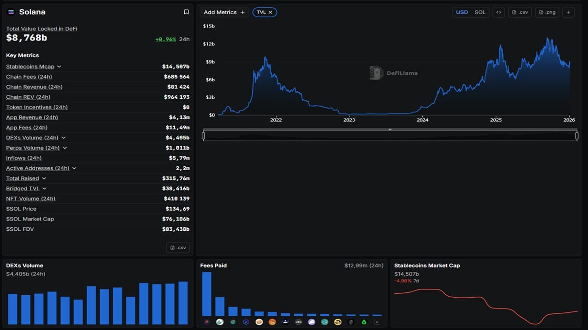Click the App Revenue (24h) label
Viewport: 588px width, 330px height.
[x=32, y=117]
